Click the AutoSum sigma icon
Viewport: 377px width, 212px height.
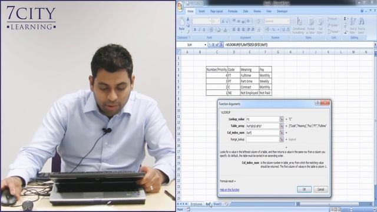[345, 19]
